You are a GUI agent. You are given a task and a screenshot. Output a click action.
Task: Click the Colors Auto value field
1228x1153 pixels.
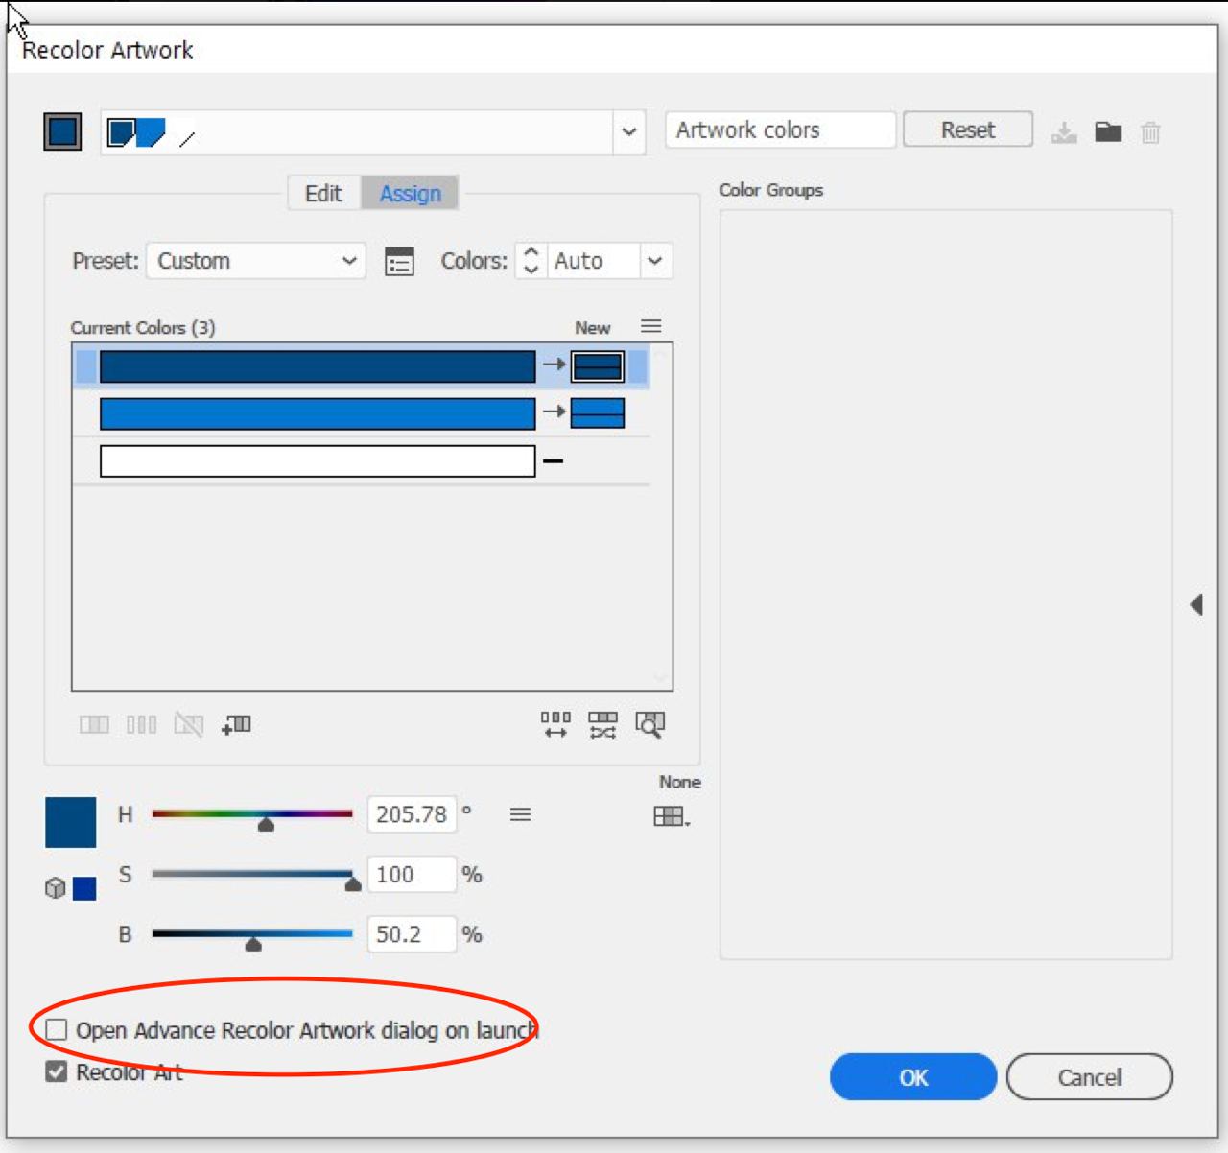click(593, 261)
